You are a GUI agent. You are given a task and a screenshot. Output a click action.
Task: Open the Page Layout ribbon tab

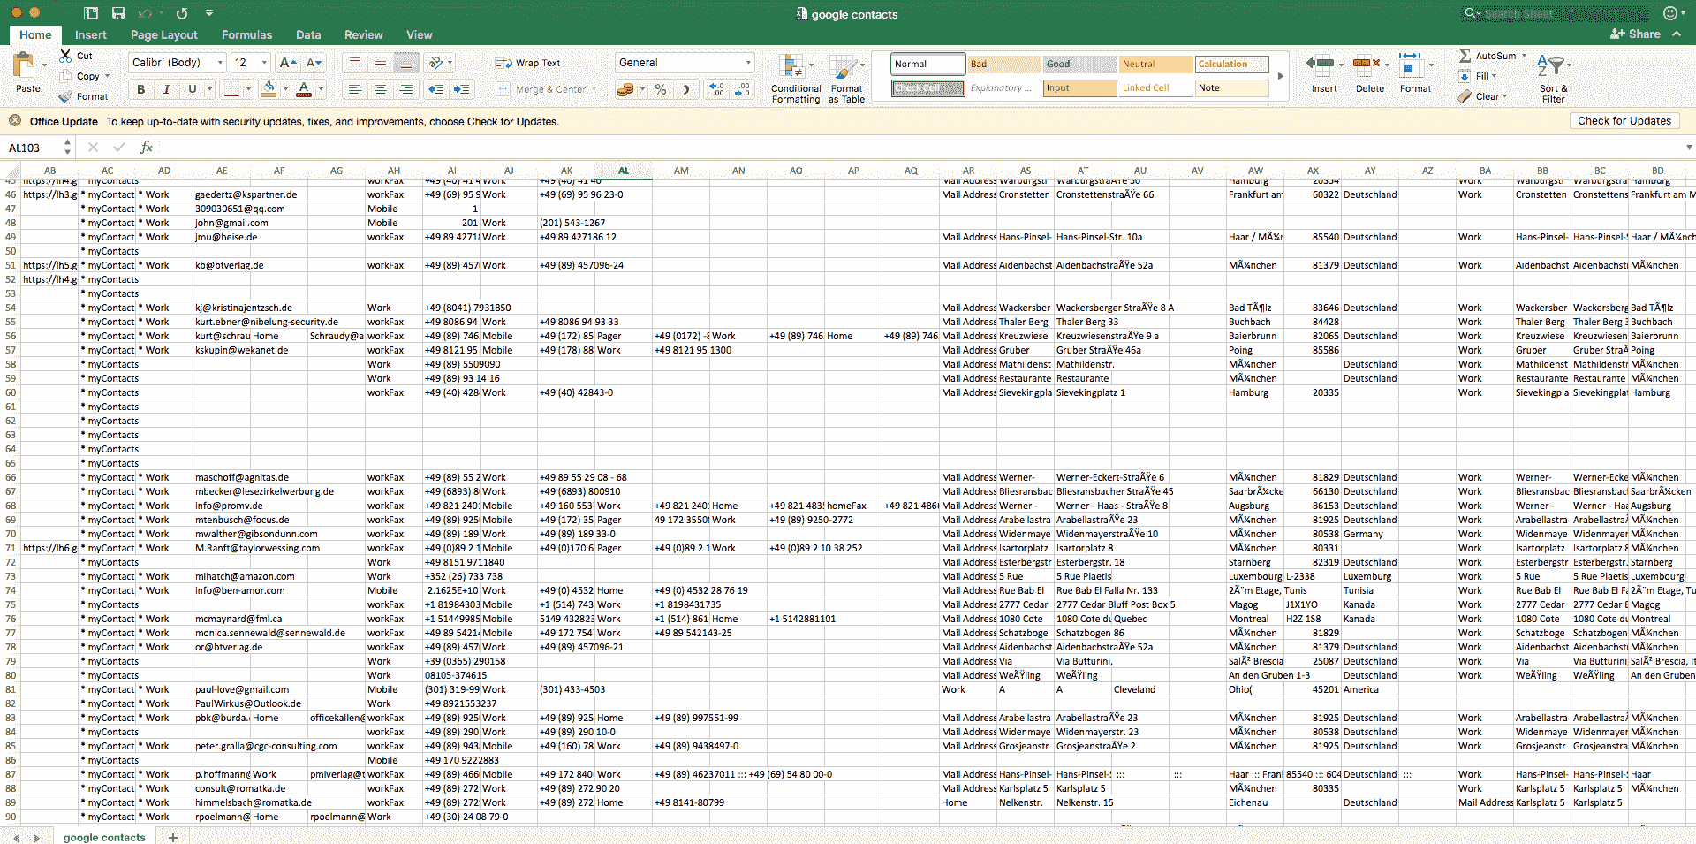point(164,34)
